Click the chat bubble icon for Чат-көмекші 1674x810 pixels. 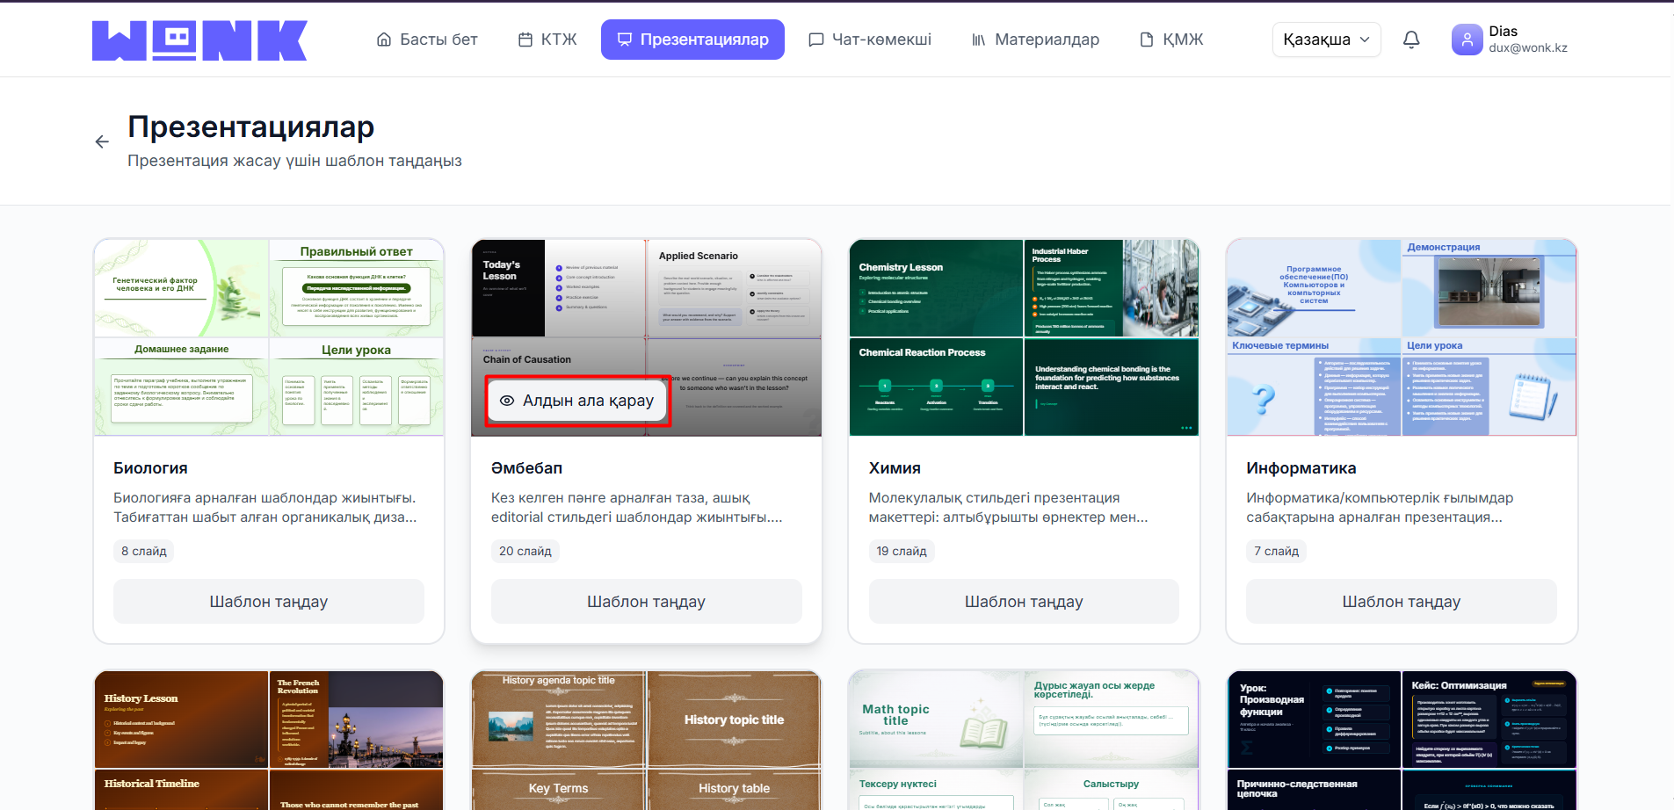click(x=816, y=40)
